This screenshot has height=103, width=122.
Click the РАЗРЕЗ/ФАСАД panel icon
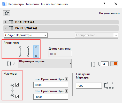pyautogui.click(x=11, y=28)
